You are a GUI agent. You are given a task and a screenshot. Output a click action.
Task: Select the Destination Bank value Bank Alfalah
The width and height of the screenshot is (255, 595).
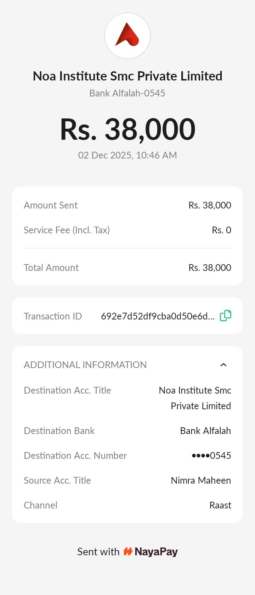pyautogui.click(x=205, y=431)
